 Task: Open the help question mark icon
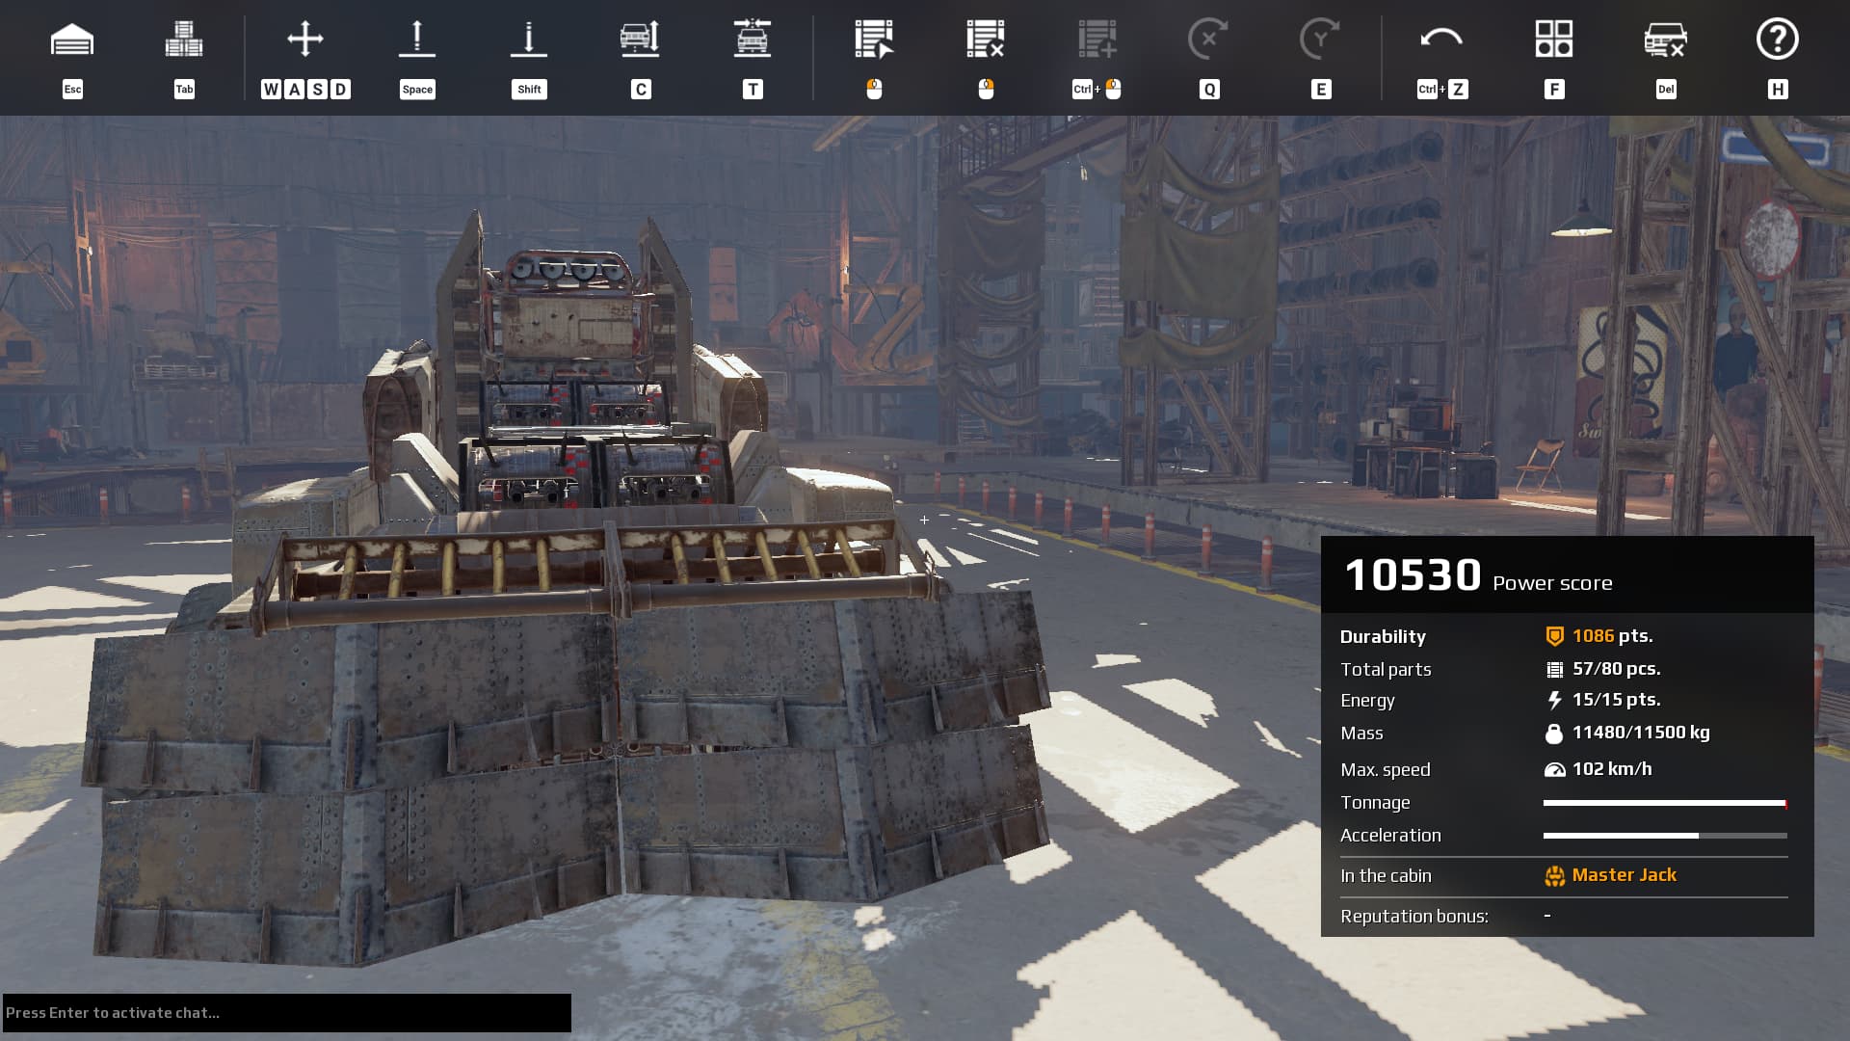tap(1777, 40)
